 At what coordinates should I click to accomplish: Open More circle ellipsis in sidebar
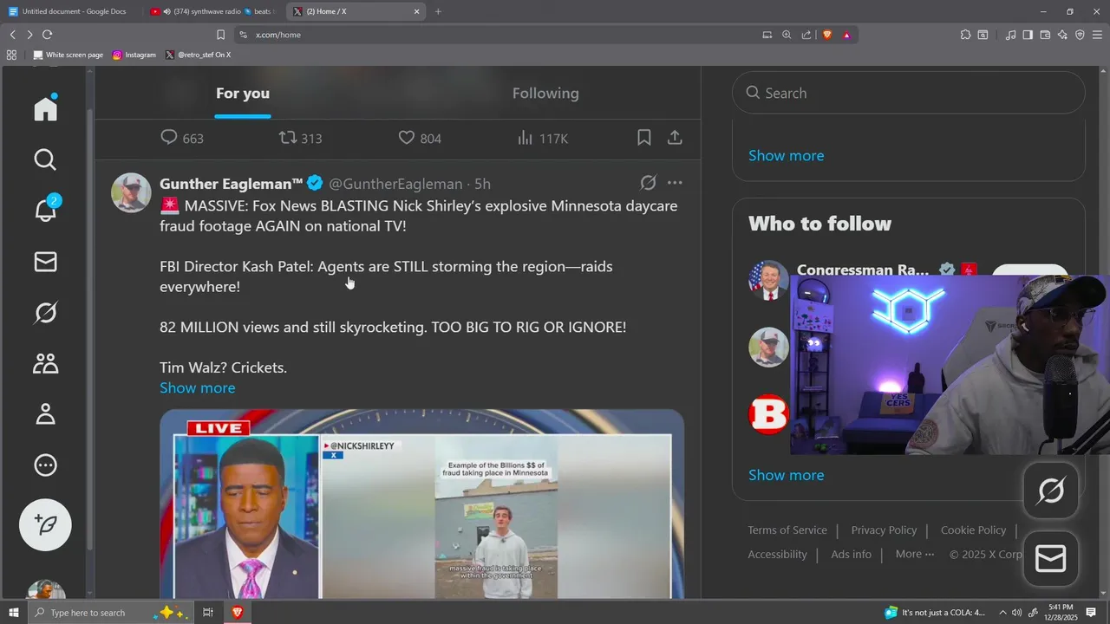45,465
